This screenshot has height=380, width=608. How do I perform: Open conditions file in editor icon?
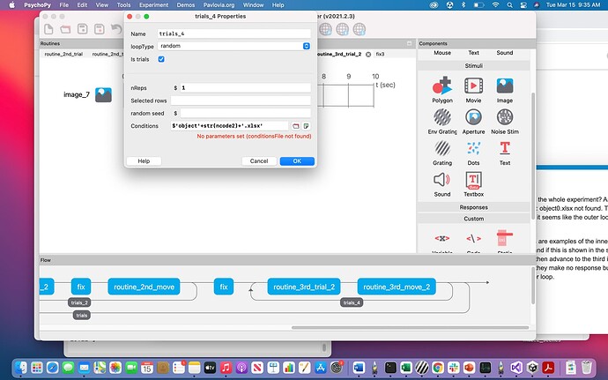pyautogui.click(x=306, y=126)
